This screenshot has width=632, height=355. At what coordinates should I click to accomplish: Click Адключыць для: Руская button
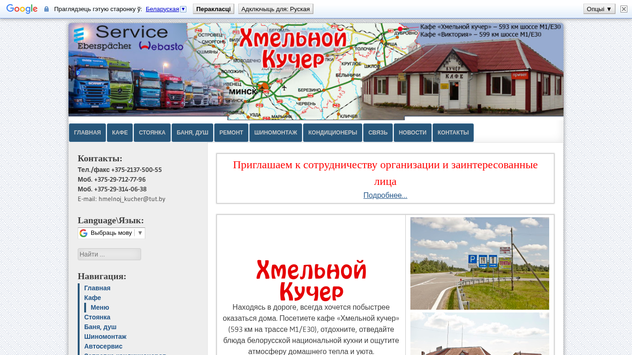point(276,9)
